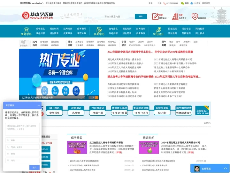The width and height of the screenshot is (230, 173).
Task: Open list item 2024年武汉成人高考报名开始时间
Action: click(x=84, y=165)
